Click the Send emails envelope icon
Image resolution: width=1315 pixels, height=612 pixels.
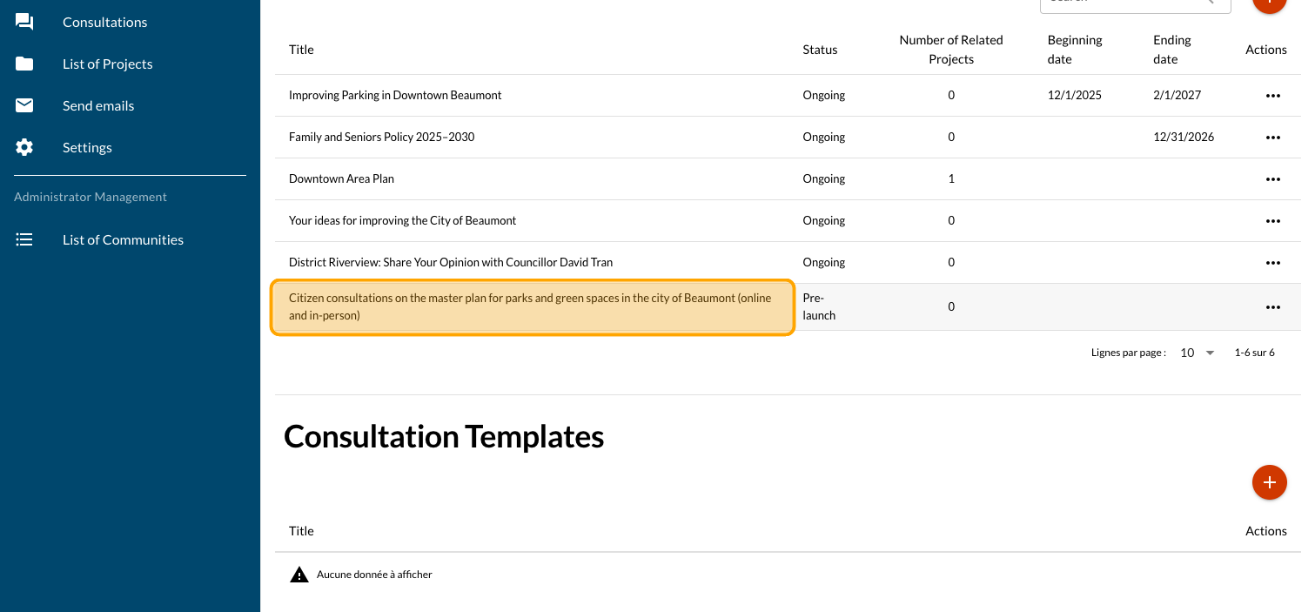[x=24, y=105]
